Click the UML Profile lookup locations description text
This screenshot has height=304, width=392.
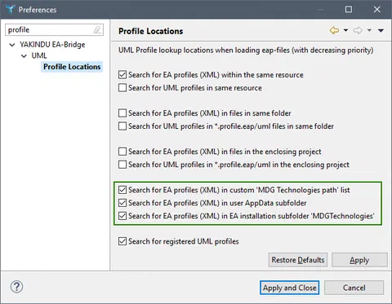(246, 51)
